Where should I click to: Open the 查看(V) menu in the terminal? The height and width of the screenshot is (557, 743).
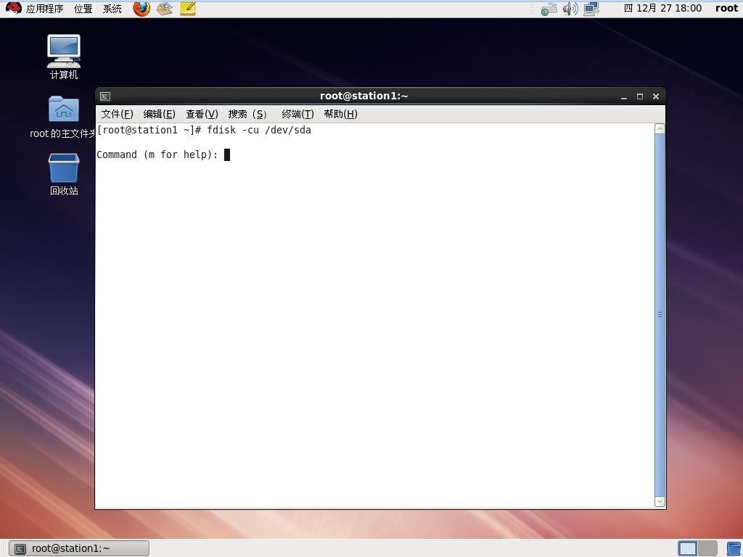click(x=202, y=114)
